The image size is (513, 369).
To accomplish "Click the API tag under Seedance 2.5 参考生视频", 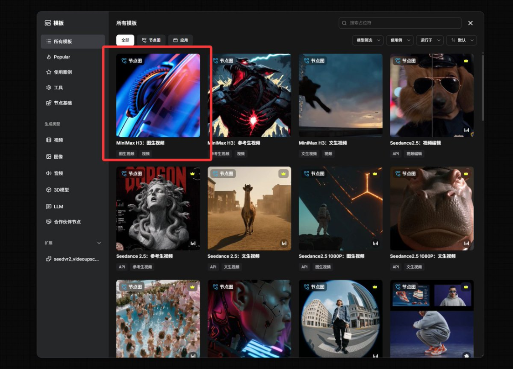I will (122, 267).
